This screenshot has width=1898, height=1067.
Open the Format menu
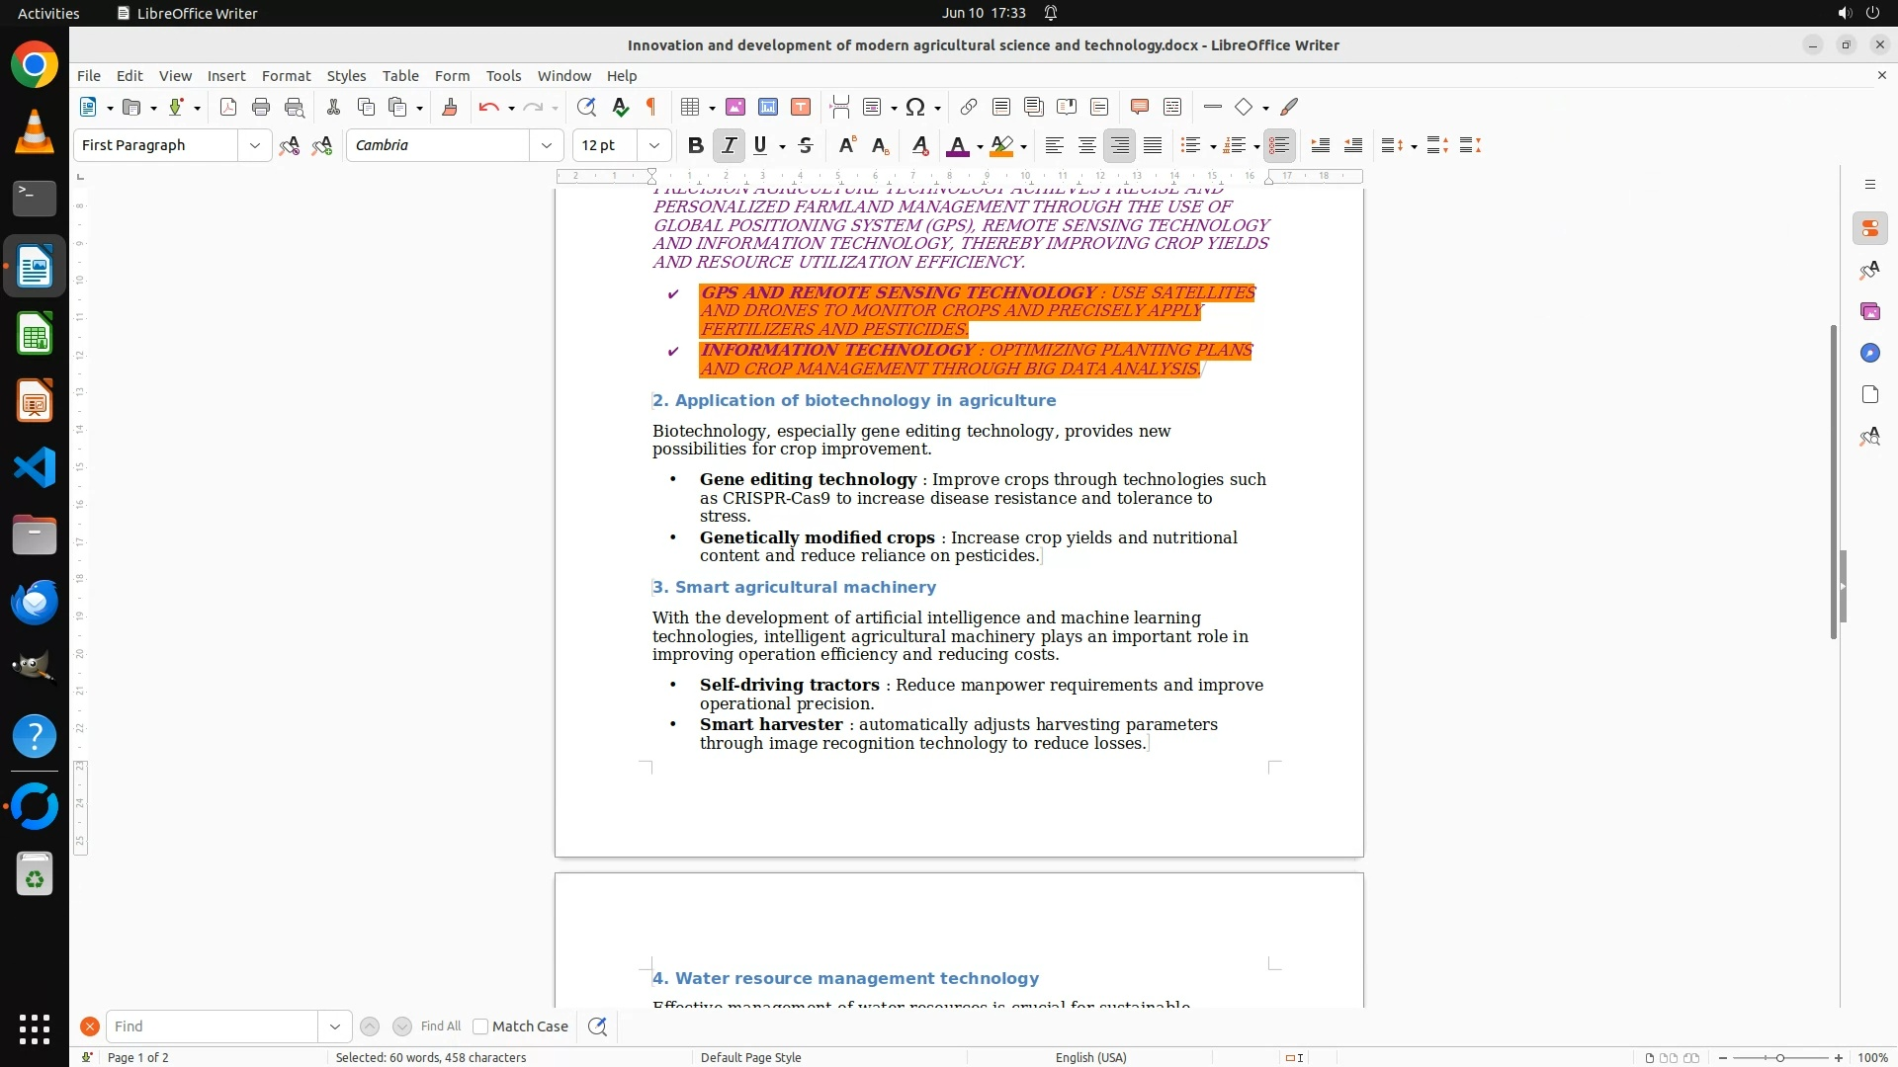(286, 75)
